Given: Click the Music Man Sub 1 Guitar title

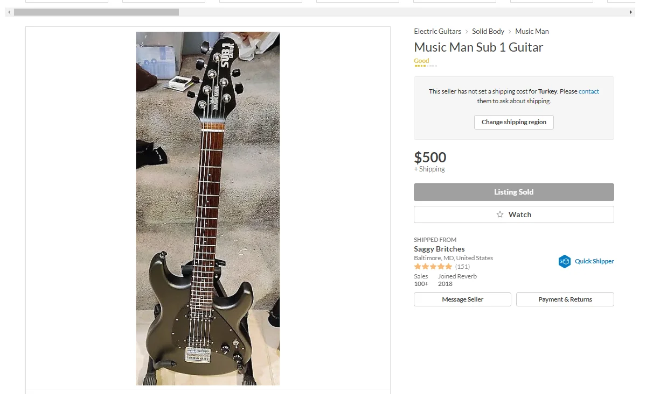Looking at the screenshot, I should pos(478,47).
